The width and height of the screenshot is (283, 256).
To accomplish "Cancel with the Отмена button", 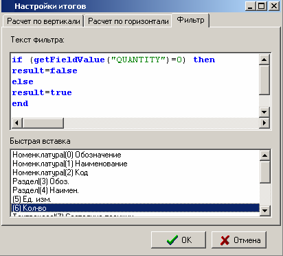I will coord(239,240).
